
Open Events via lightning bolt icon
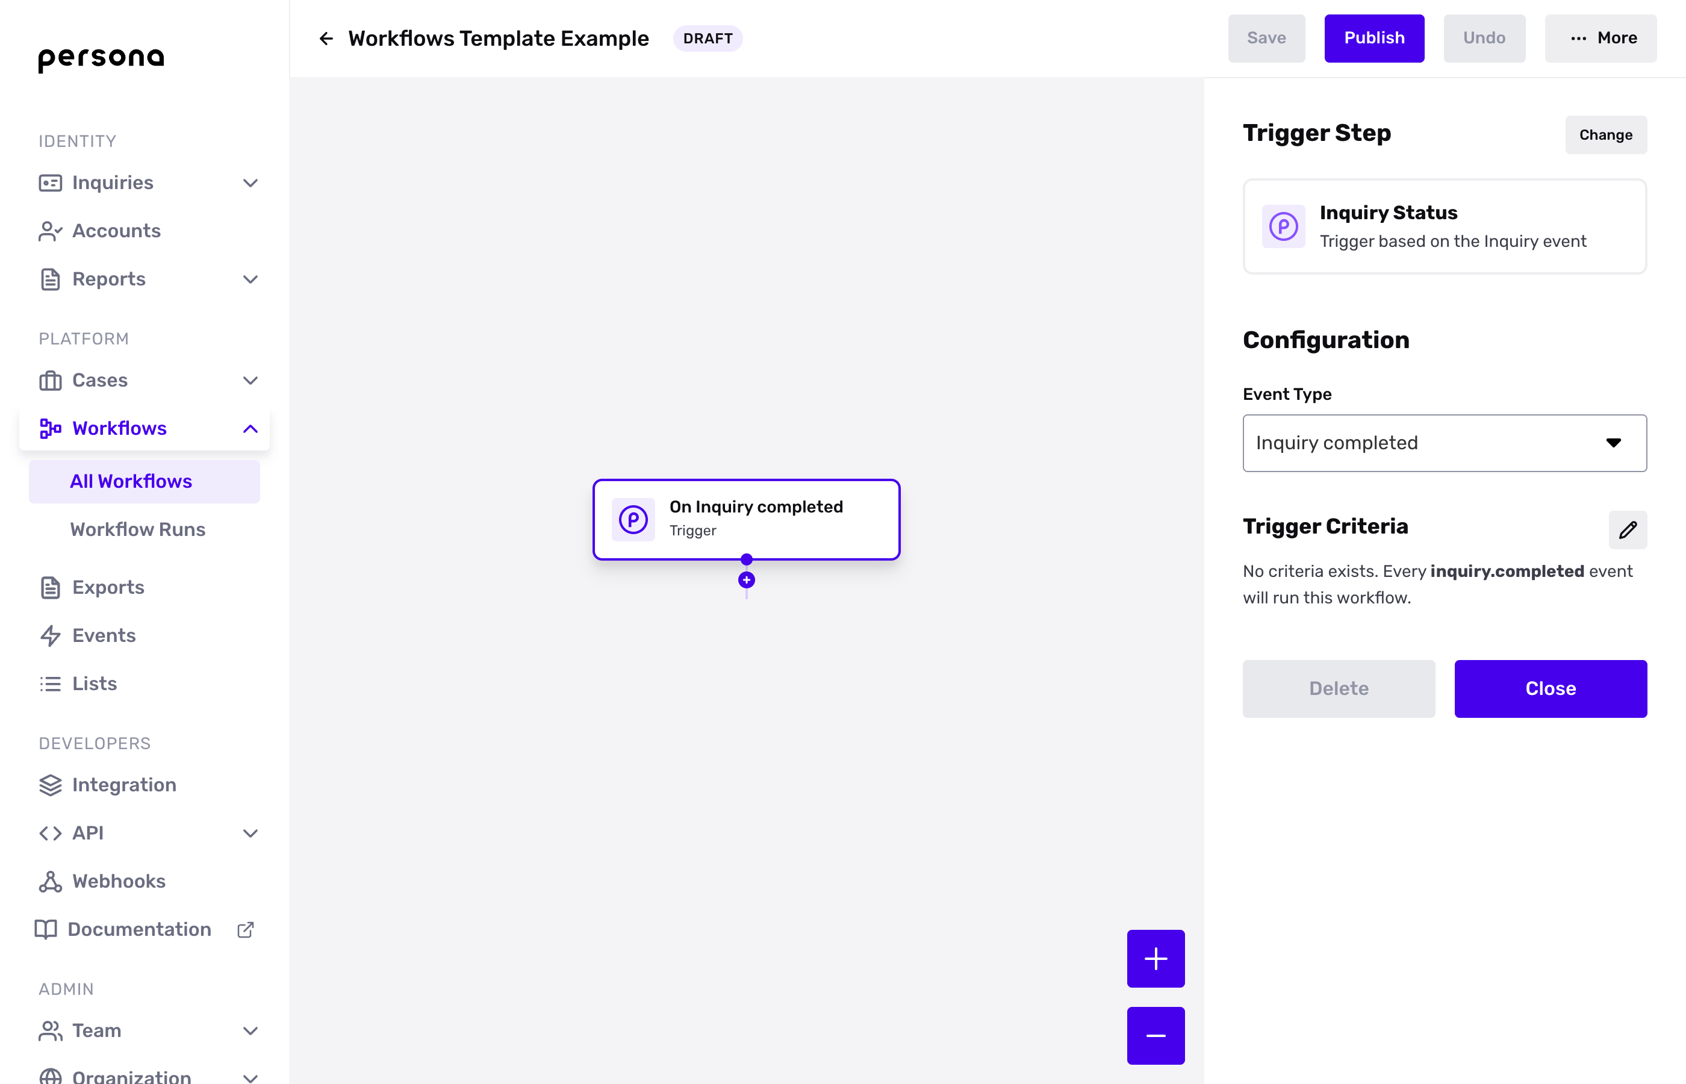click(x=51, y=635)
